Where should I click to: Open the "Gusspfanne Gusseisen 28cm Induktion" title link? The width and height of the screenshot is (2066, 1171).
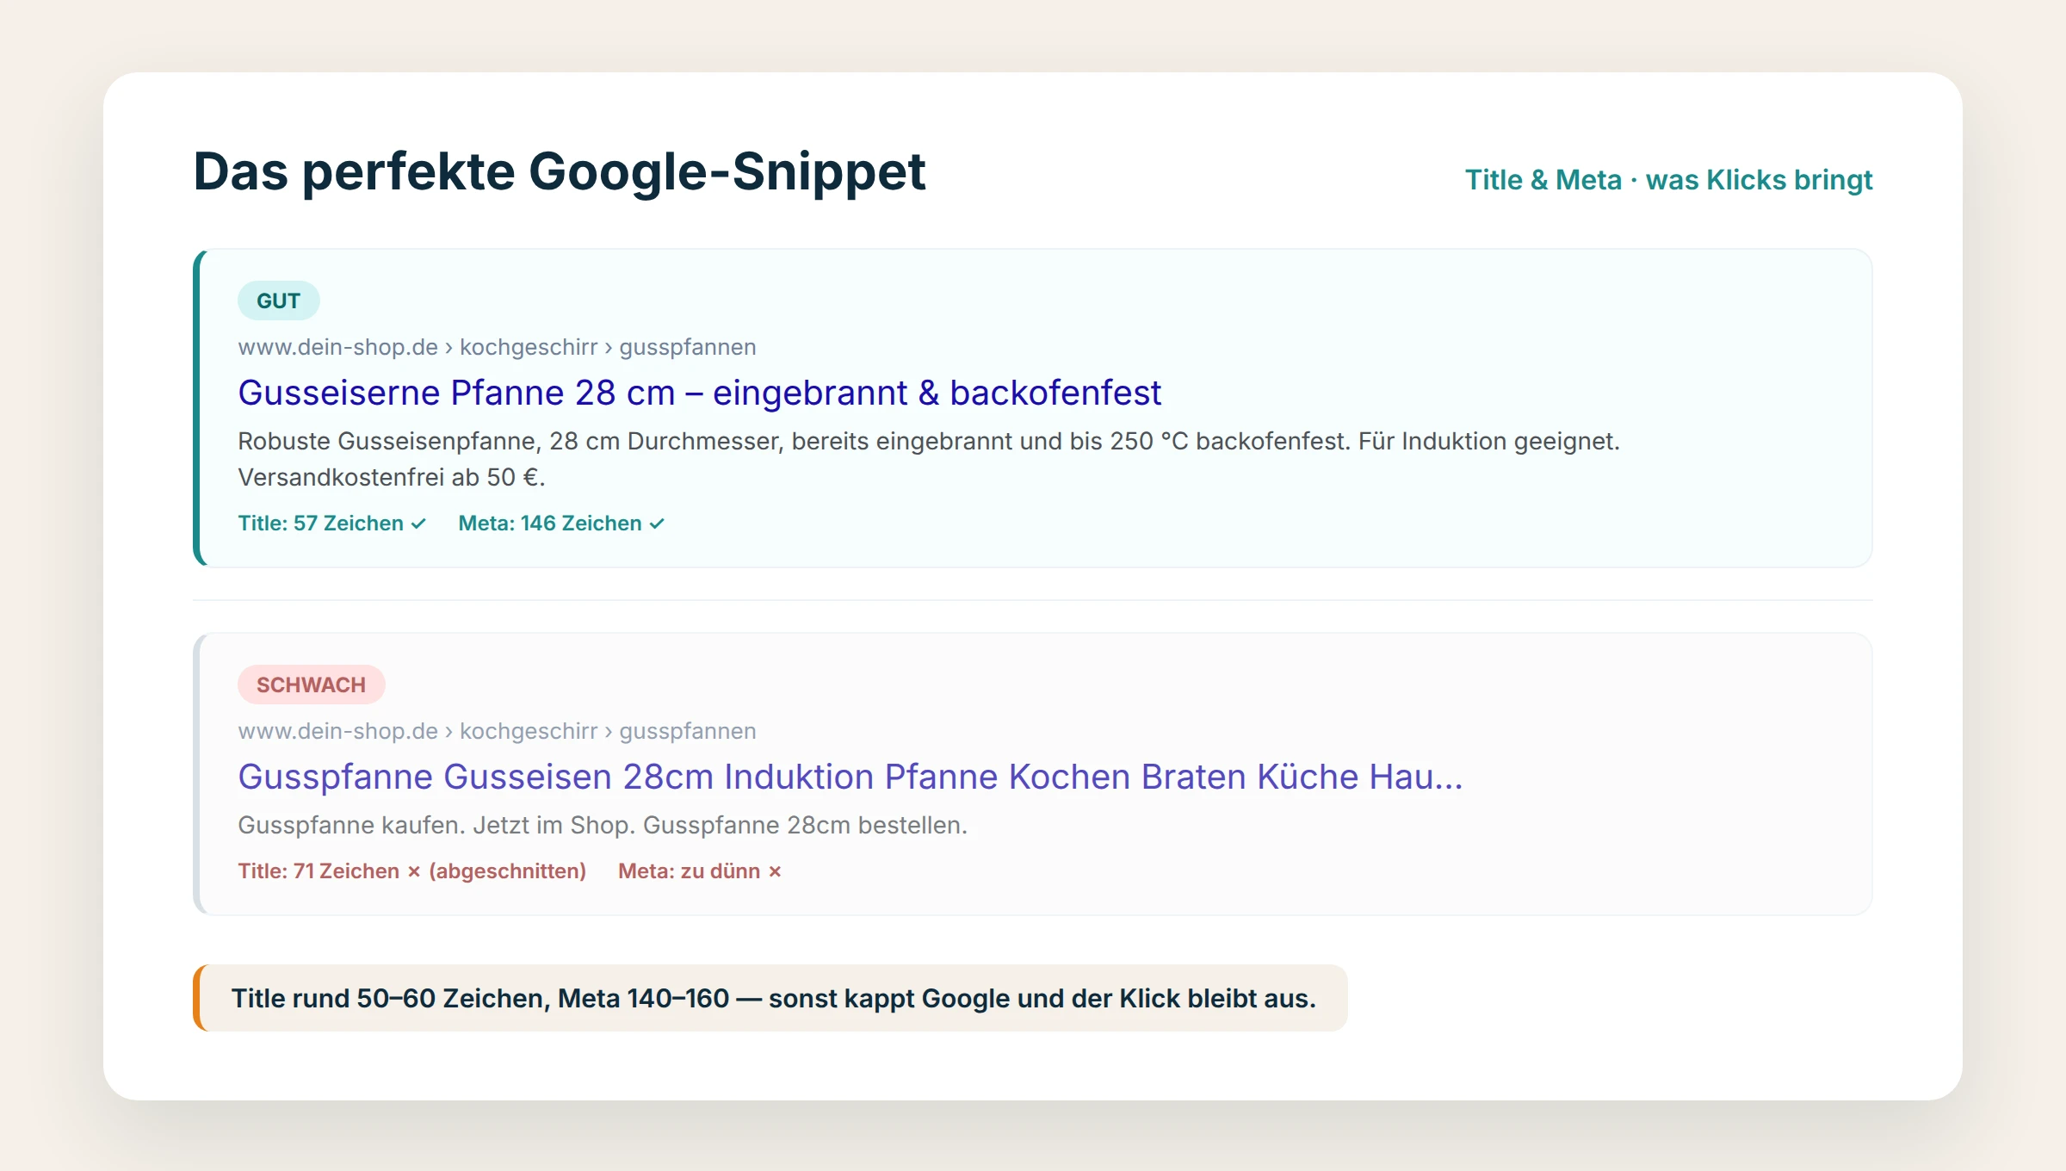(851, 777)
